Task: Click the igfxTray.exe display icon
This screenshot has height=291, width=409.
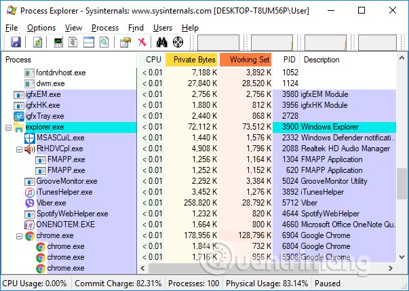Action: 19,116
